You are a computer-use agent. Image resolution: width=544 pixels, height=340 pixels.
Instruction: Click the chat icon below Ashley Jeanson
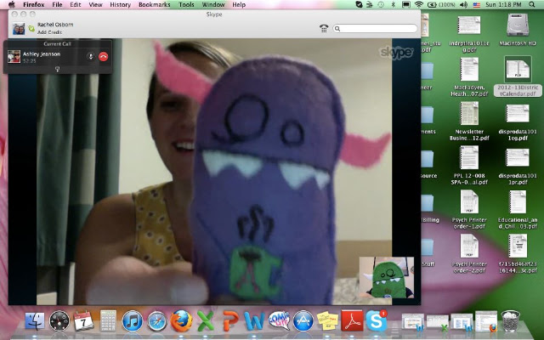(x=58, y=70)
